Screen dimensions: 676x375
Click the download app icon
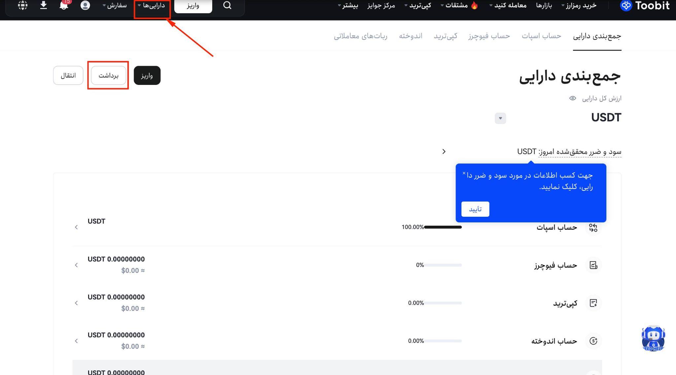click(x=43, y=5)
